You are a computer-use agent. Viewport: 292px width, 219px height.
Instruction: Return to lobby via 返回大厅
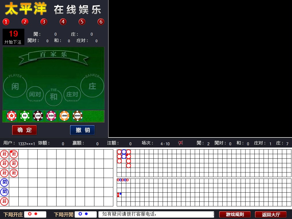[x=271, y=214]
